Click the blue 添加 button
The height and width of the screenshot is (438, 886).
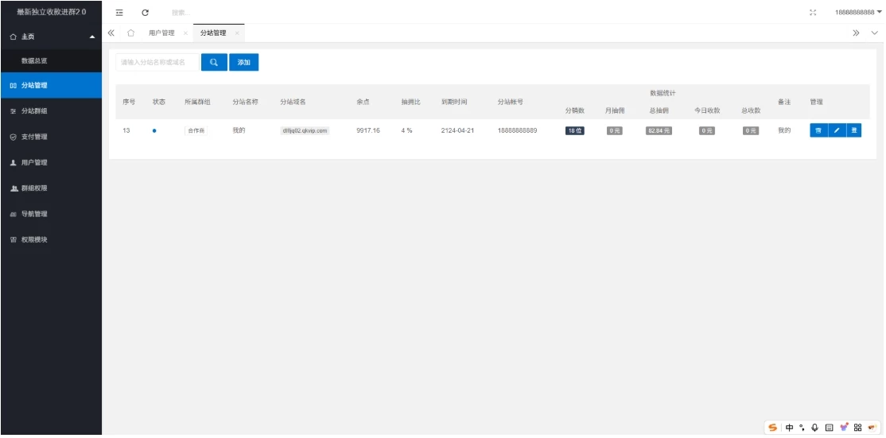[243, 62]
